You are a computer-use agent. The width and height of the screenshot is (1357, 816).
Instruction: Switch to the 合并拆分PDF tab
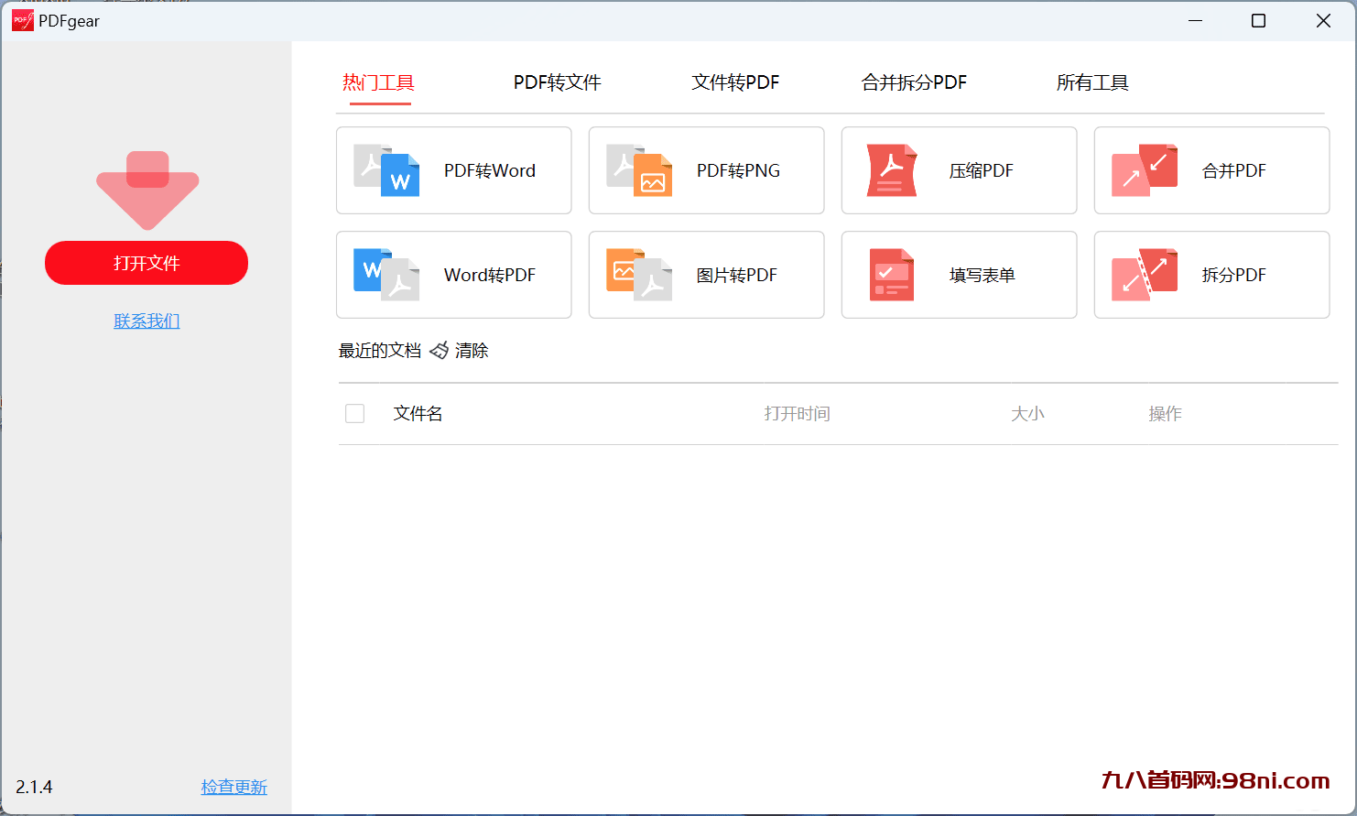click(914, 82)
